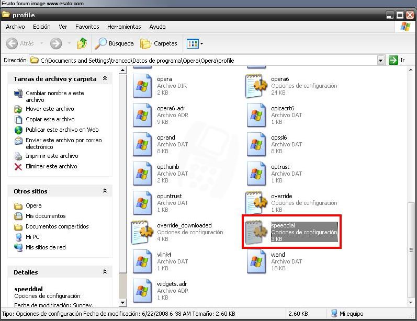Select the opera DIR file icon
Image resolution: width=417 pixels, height=321 pixels.
[142, 86]
